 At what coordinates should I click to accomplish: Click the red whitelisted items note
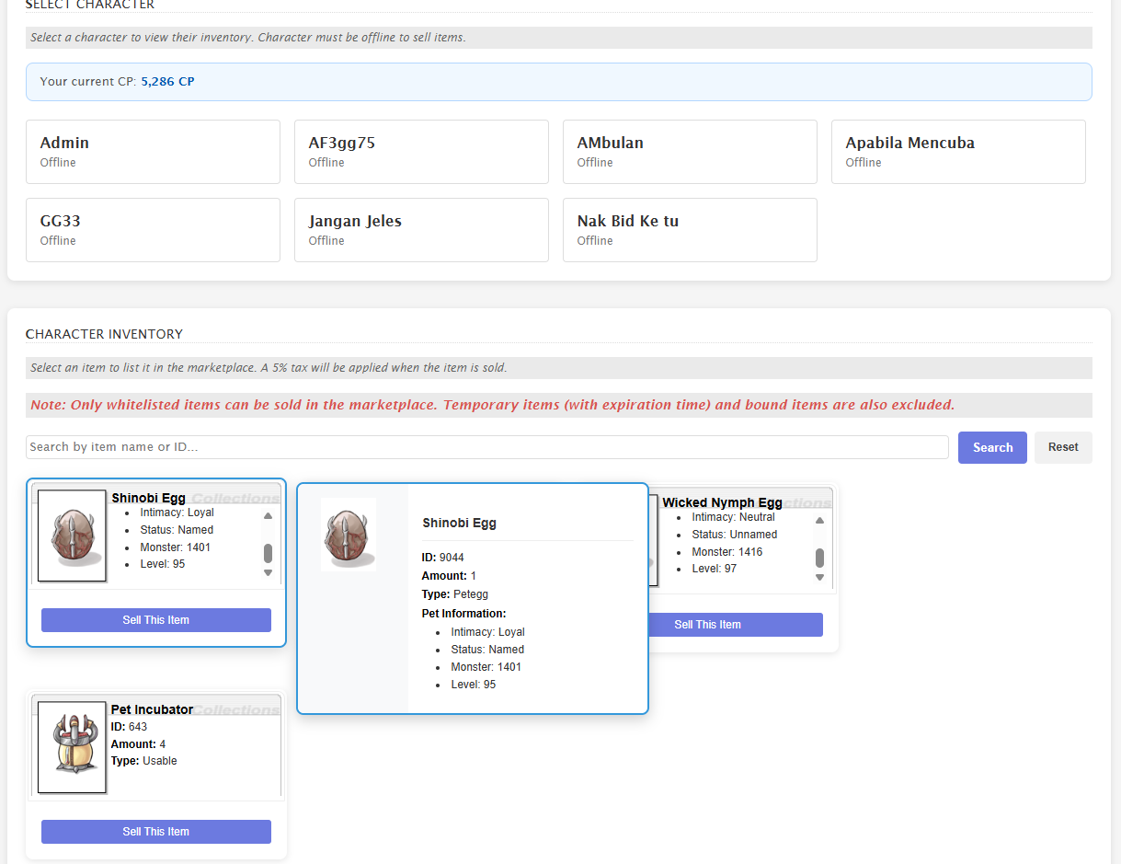493,405
